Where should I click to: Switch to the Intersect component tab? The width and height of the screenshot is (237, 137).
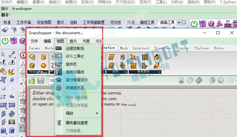click(141, 48)
